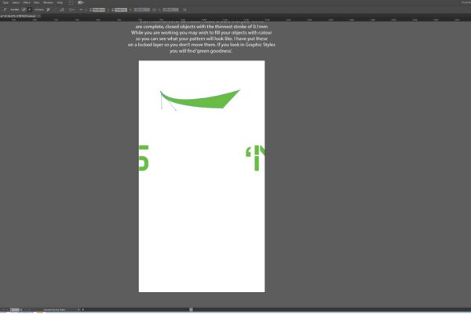Open the arrange documents dropdown in menu bar

point(81,2)
